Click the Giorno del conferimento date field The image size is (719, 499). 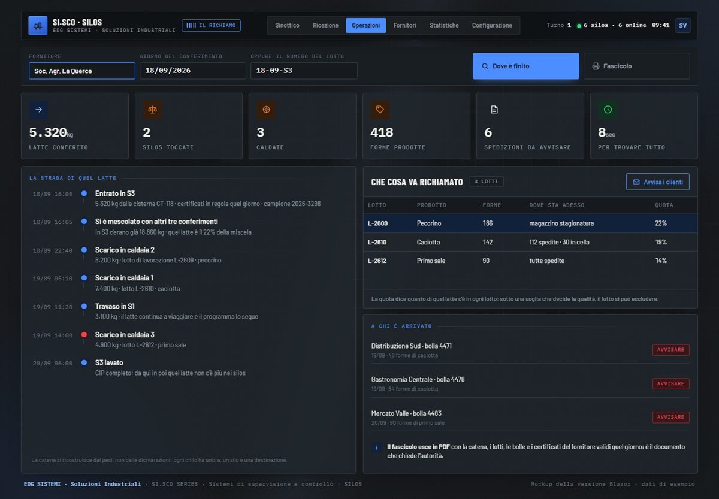[193, 71]
